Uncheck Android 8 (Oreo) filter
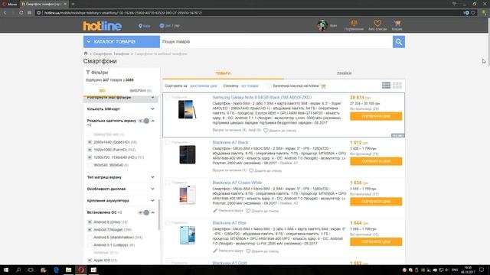The width and height of the screenshot is (490, 275). [90, 222]
